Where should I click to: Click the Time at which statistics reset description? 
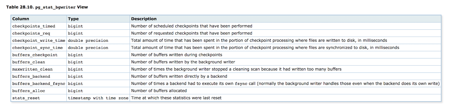176,98
